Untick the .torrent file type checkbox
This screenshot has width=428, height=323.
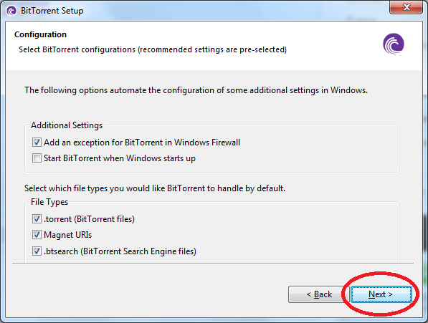[37, 219]
